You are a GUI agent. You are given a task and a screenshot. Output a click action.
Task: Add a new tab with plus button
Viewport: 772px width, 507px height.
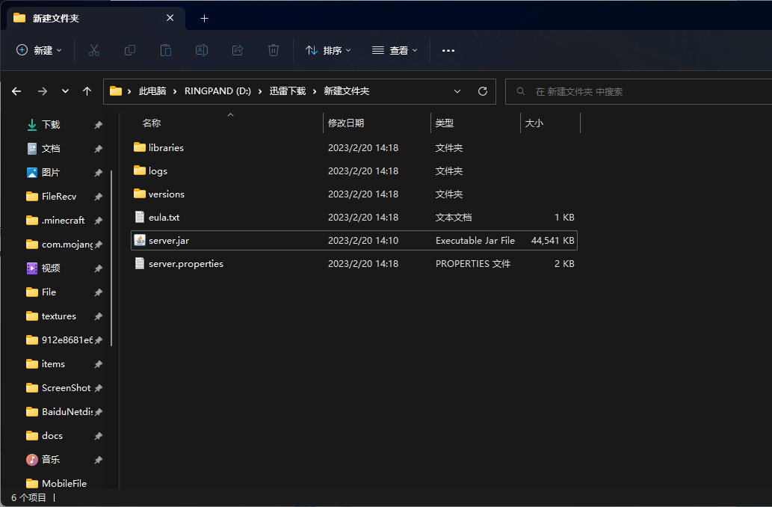[204, 19]
